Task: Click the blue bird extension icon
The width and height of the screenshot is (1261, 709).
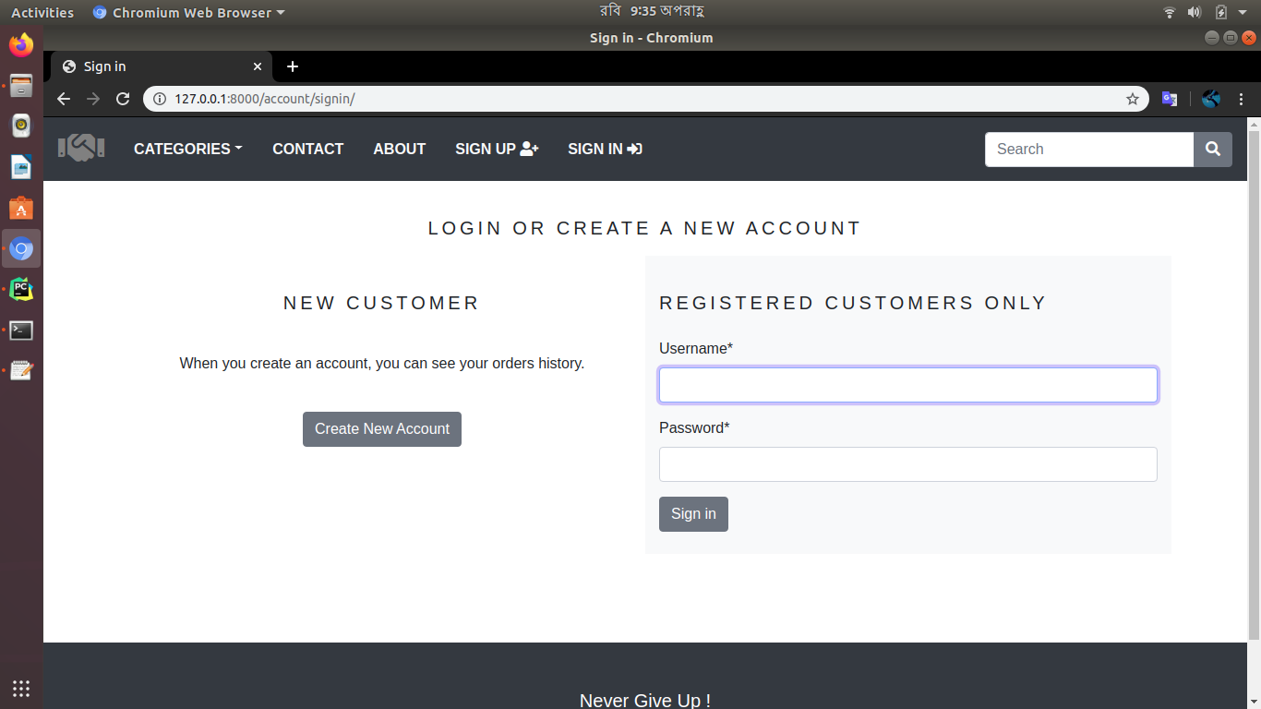Action: tap(1211, 99)
